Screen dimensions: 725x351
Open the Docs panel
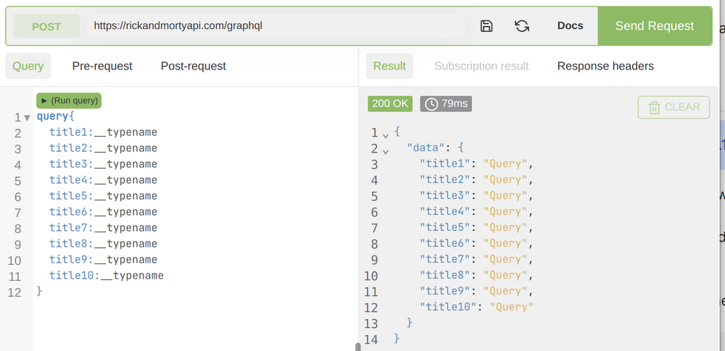click(x=570, y=26)
